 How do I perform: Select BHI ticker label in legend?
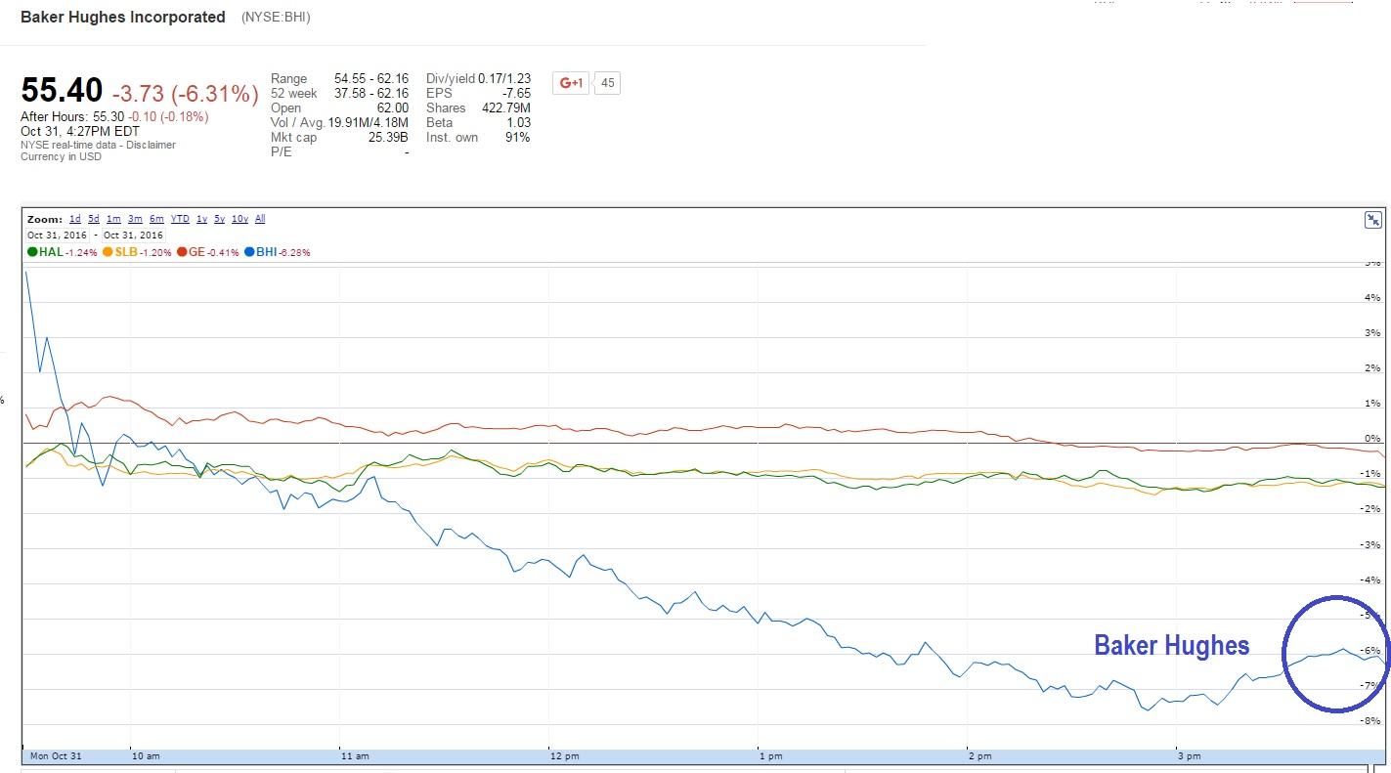coord(267,252)
